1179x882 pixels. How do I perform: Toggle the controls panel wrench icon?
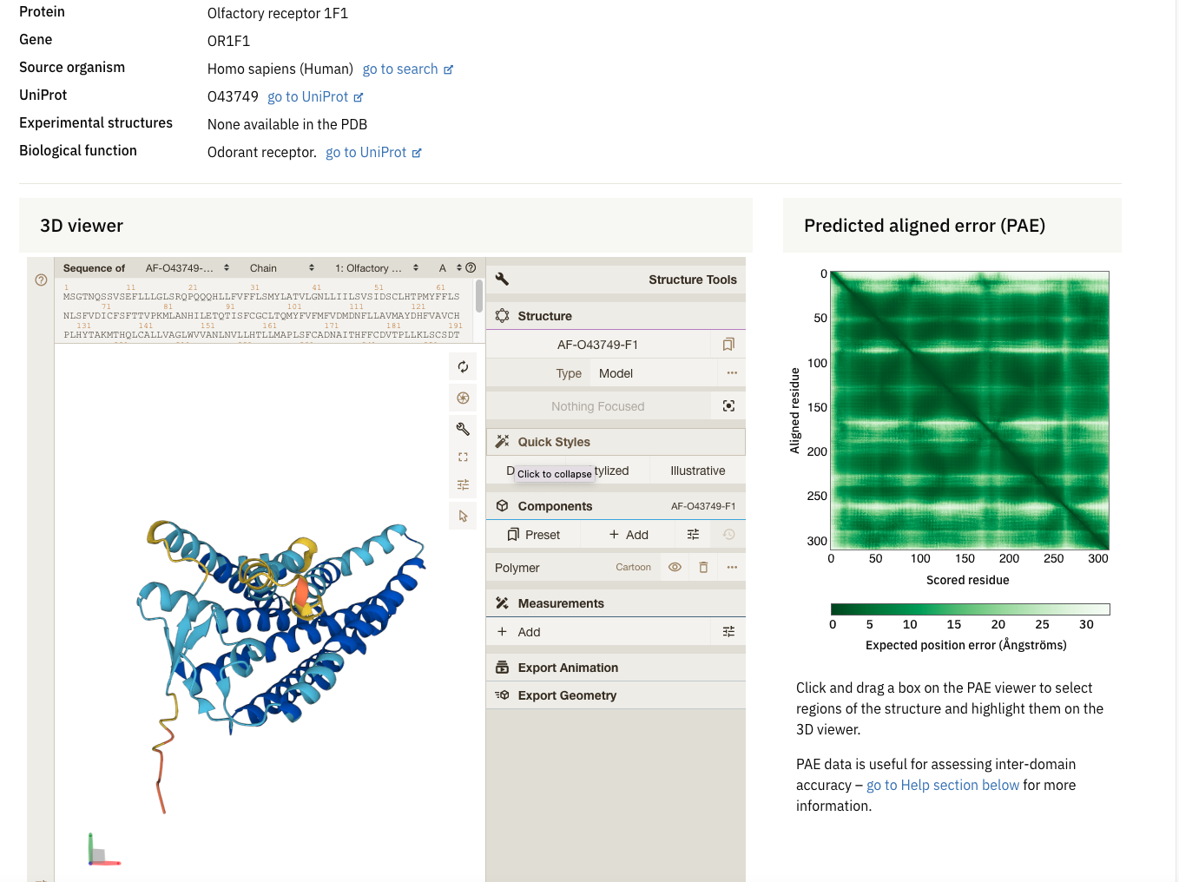tap(463, 429)
